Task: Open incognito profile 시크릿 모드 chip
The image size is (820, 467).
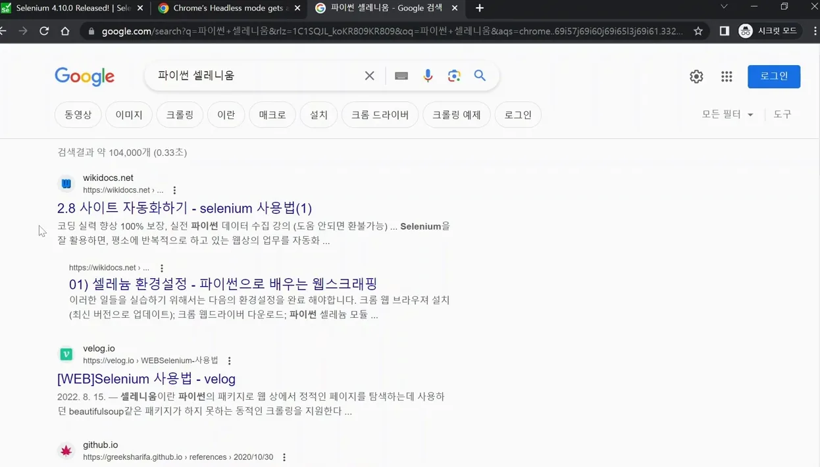Action: click(768, 31)
